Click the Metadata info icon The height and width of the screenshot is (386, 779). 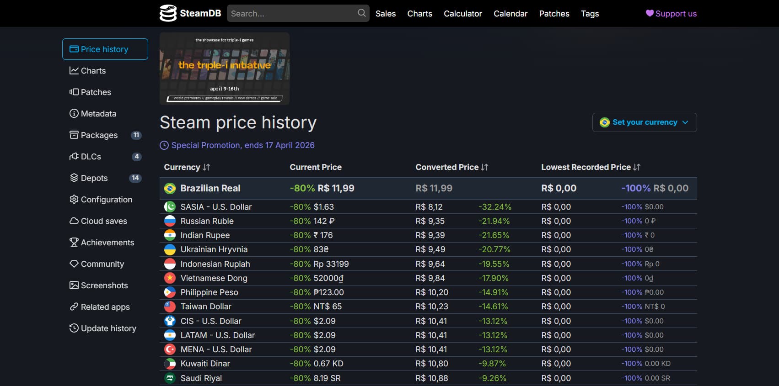point(74,113)
